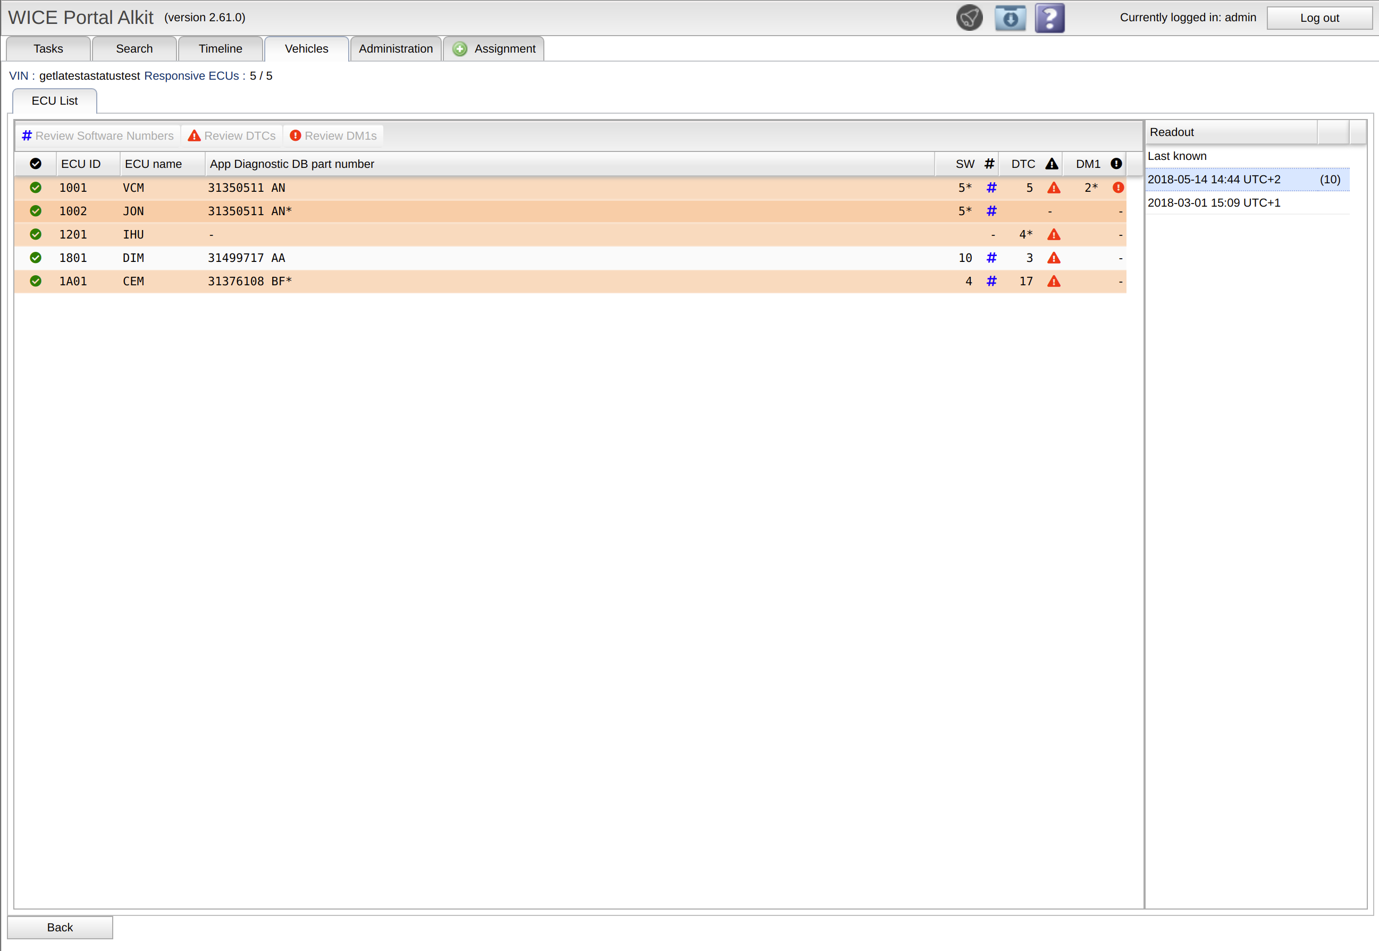Screen dimensions: 1379x951
Task: Click DTC warning triangle in IHU row
Action: pos(1054,235)
